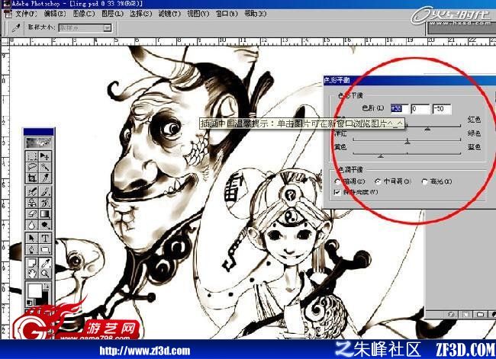Click the Adobe Online picture atop toolbox
This screenshot has width=496, height=359.
click(39, 143)
